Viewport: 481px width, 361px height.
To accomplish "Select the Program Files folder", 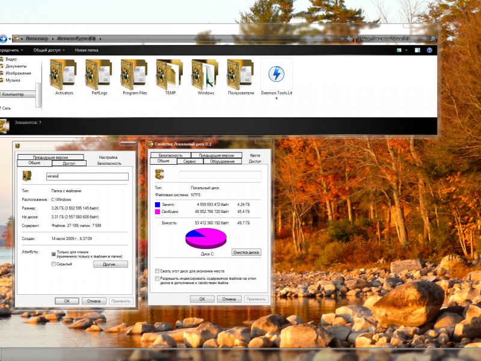I will point(134,77).
